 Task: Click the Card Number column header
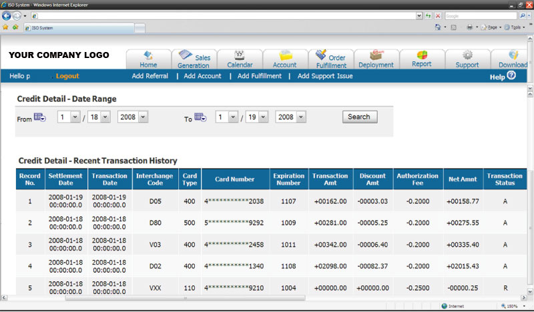pos(235,179)
